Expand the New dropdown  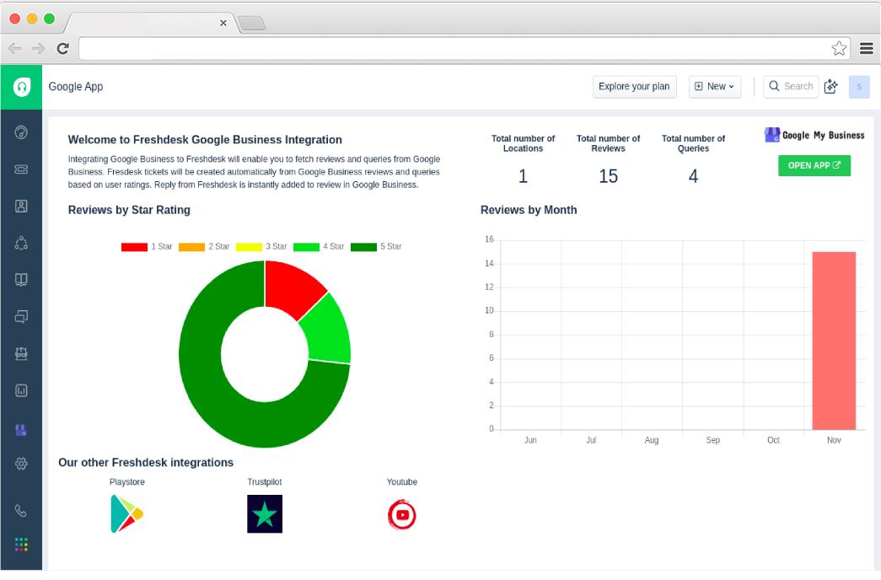(x=715, y=87)
